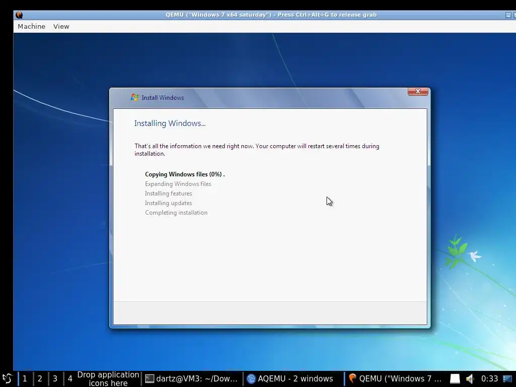
Task: Click the "Expanding Windows files" step
Action: [178, 183]
